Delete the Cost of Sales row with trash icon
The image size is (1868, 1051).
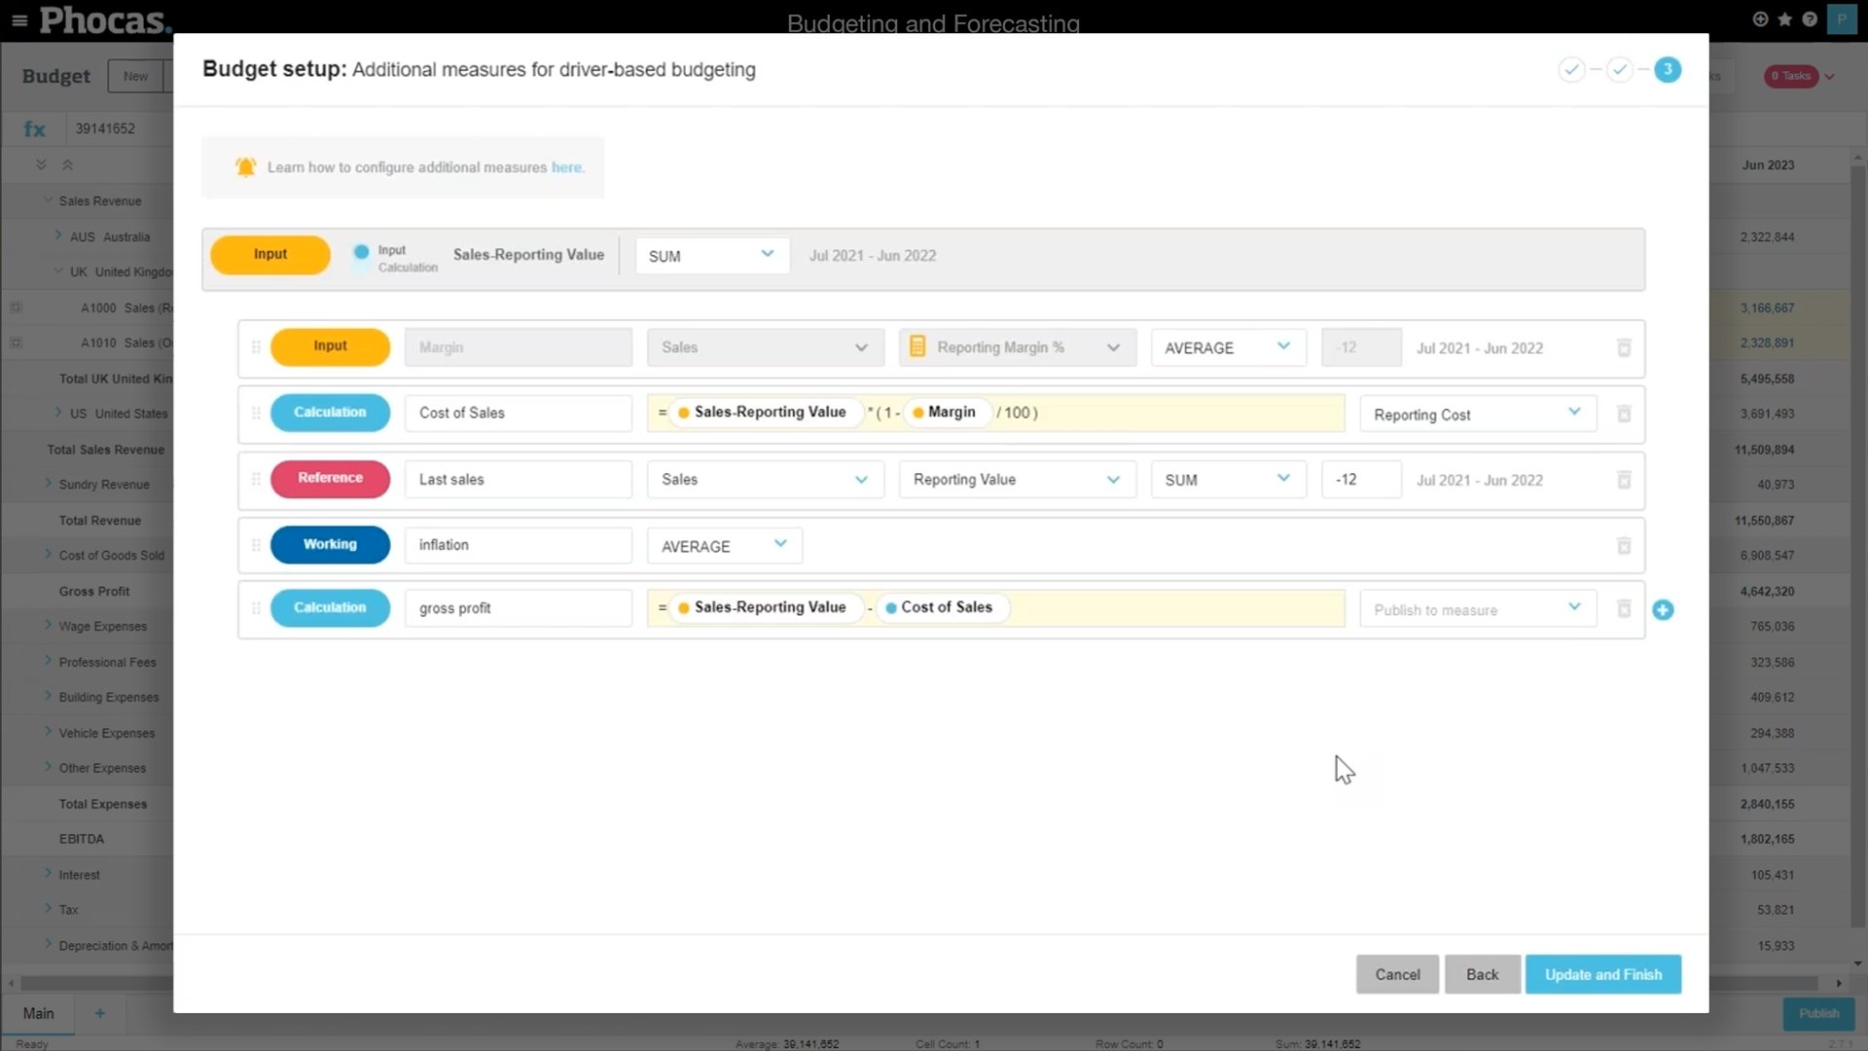coord(1623,414)
